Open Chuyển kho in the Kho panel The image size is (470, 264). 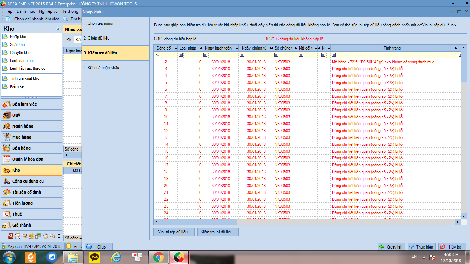(x=20, y=53)
